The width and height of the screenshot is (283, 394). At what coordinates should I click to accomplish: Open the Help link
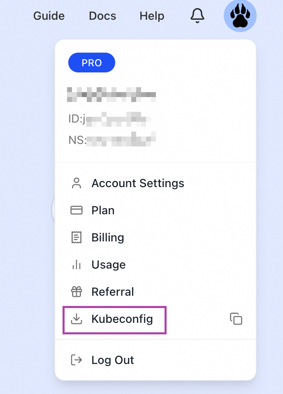152,16
